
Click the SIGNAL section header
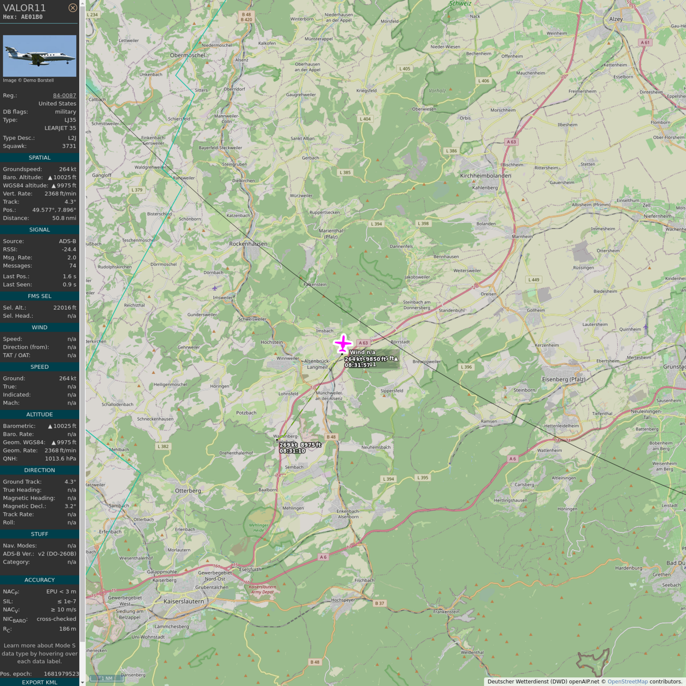(x=40, y=230)
